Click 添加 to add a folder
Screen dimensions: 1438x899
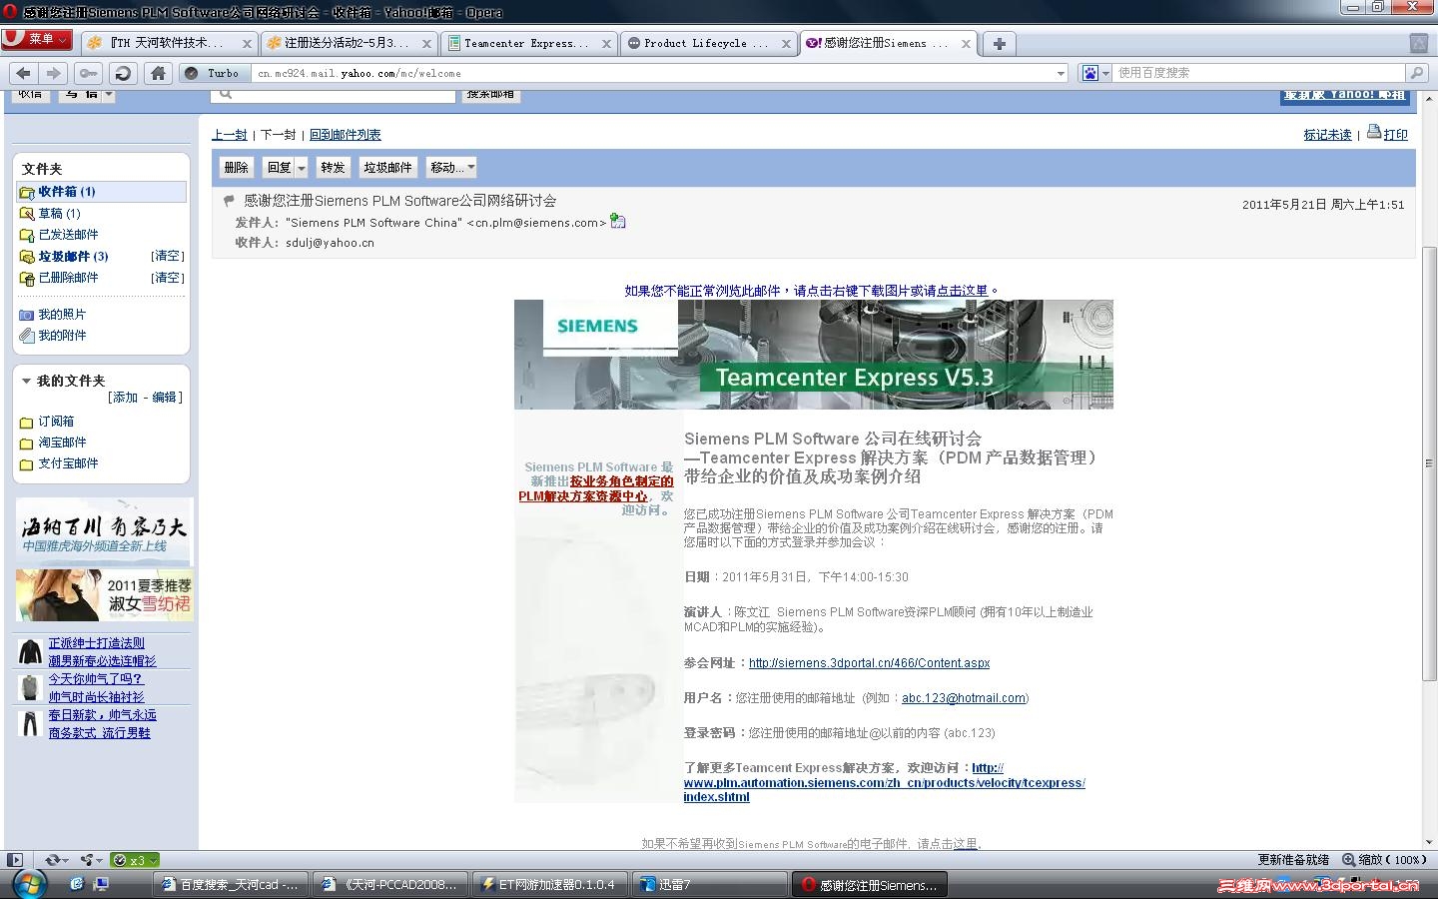click(125, 398)
